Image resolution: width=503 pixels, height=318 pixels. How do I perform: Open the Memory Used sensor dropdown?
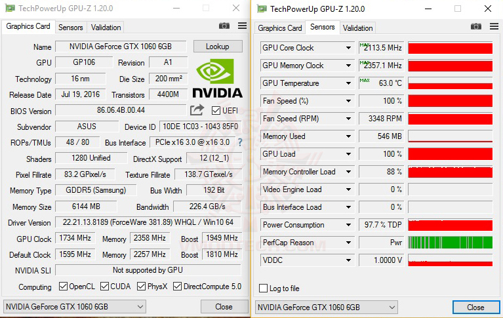[348, 136]
